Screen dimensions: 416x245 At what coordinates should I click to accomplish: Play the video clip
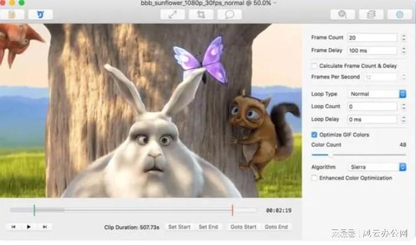(28, 227)
